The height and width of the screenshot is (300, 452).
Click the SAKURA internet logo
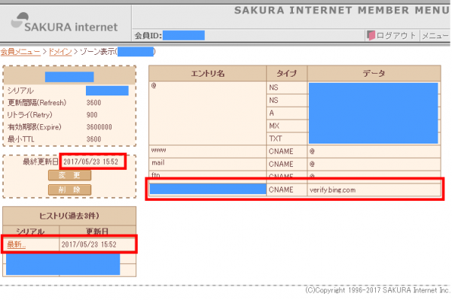64,23
